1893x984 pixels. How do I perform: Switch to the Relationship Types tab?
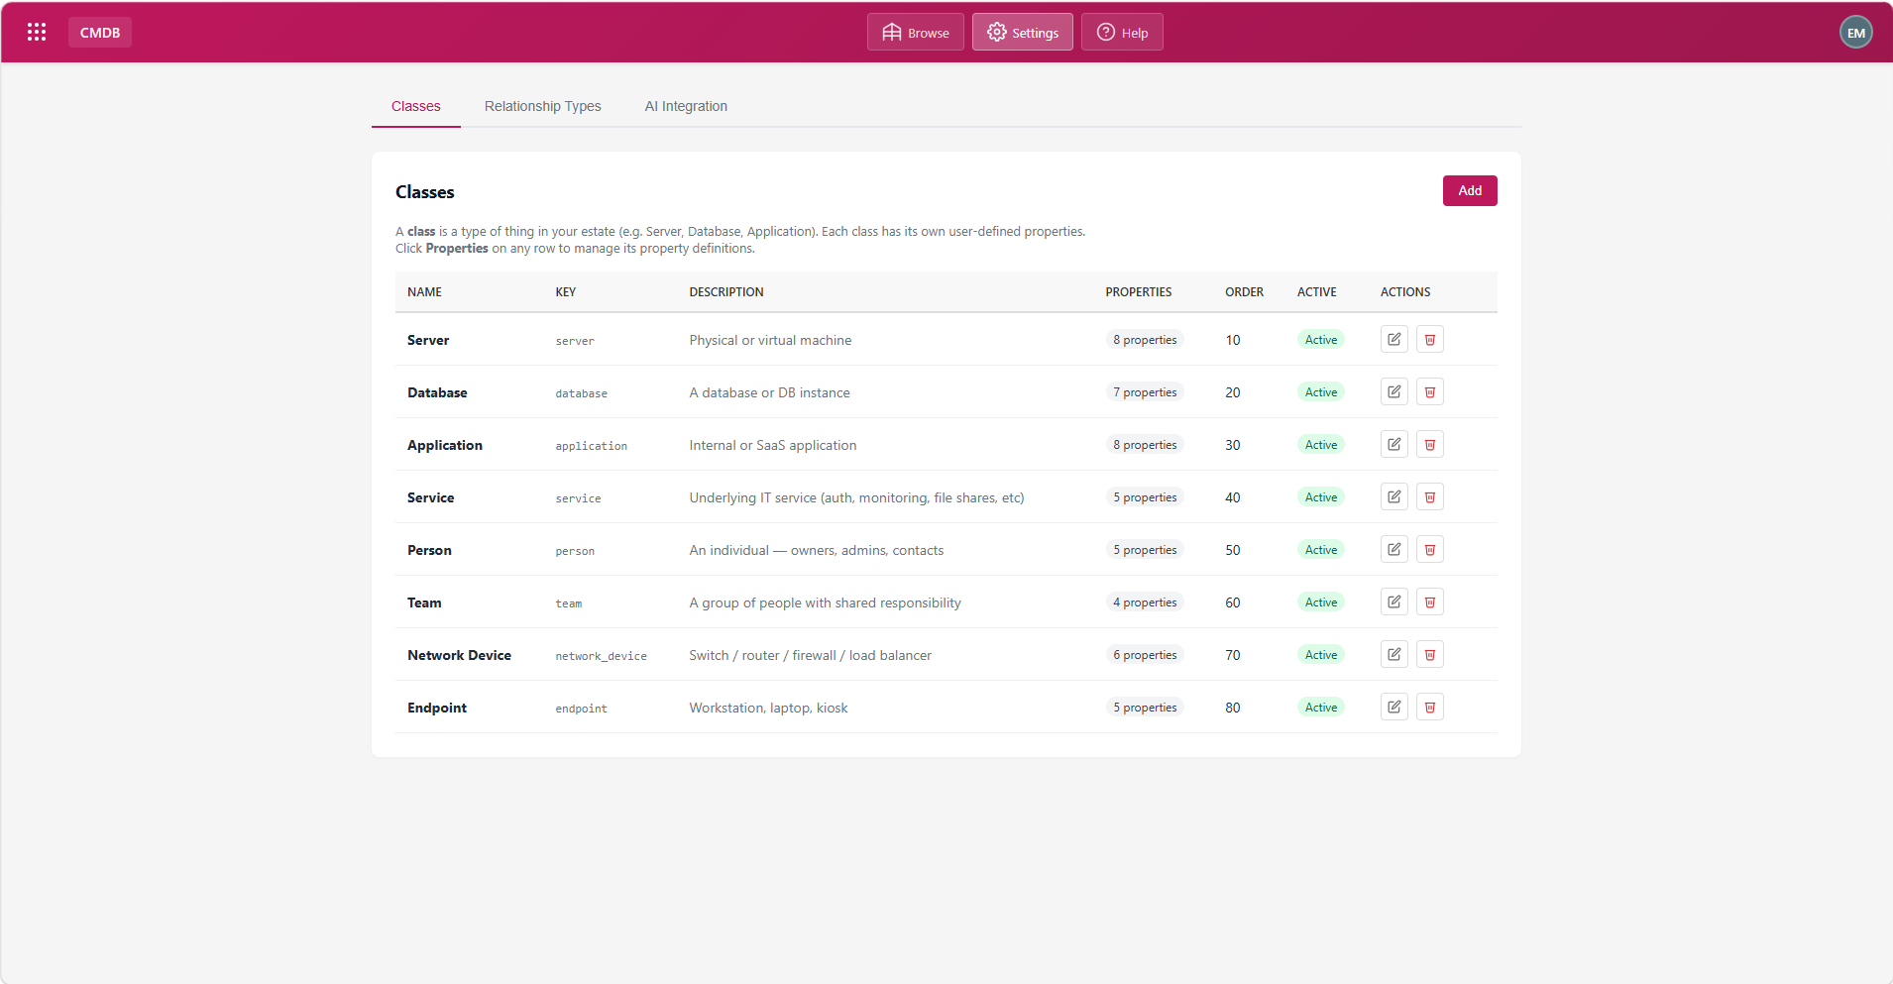point(542,106)
